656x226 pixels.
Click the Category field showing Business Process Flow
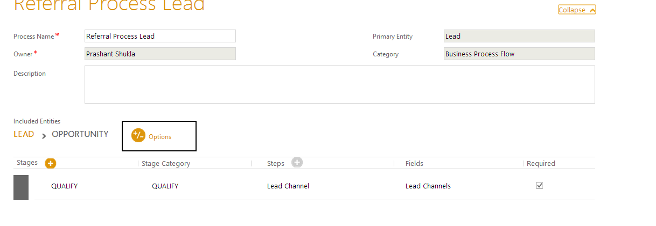(x=519, y=54)
